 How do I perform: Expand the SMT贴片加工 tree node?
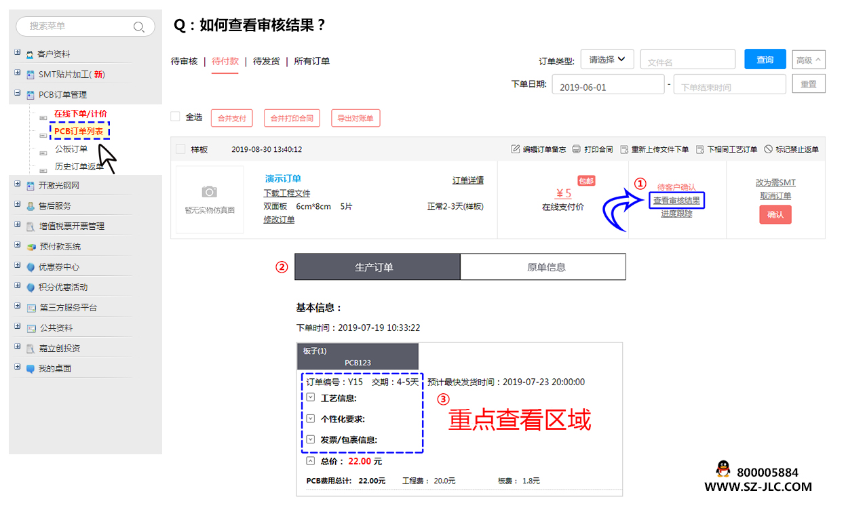click(17, 73)
